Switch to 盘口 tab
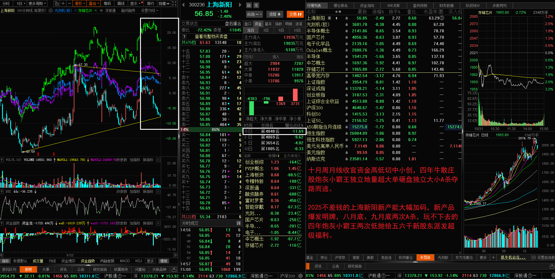 coord(248,24)
